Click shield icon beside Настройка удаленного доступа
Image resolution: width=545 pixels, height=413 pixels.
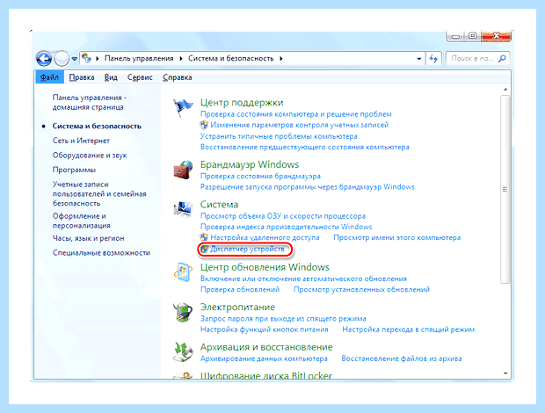click(204, 237)
